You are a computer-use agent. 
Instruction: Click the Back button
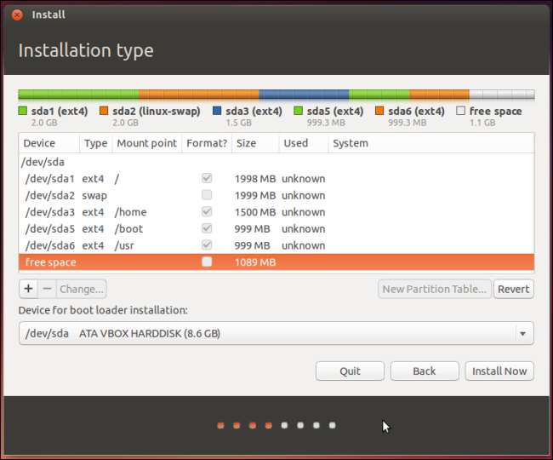(x=424, y=371)
